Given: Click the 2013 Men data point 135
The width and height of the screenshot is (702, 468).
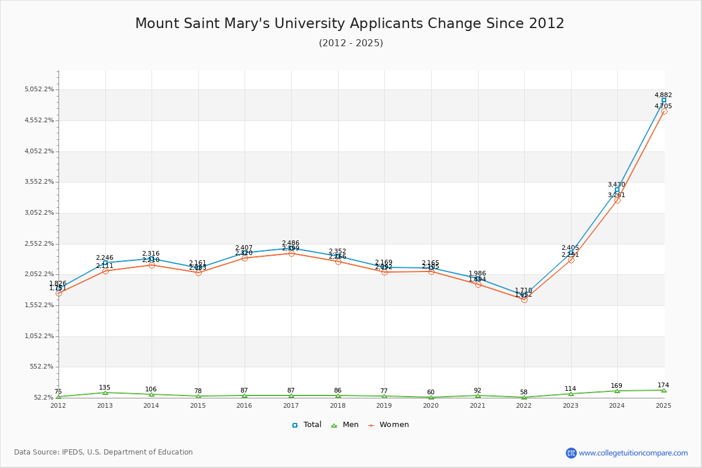Looking at the screenshot, I should (x=105, y=393).
